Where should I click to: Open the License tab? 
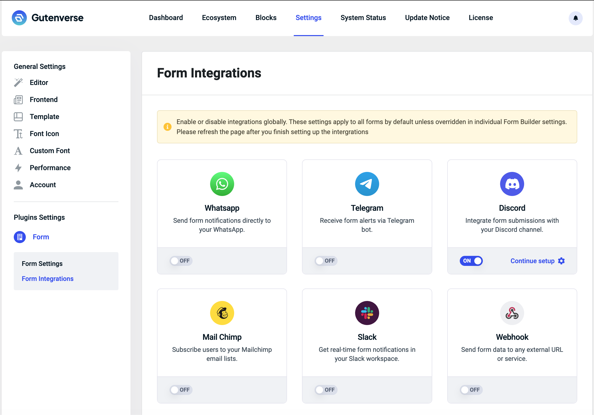click(481, 18)
